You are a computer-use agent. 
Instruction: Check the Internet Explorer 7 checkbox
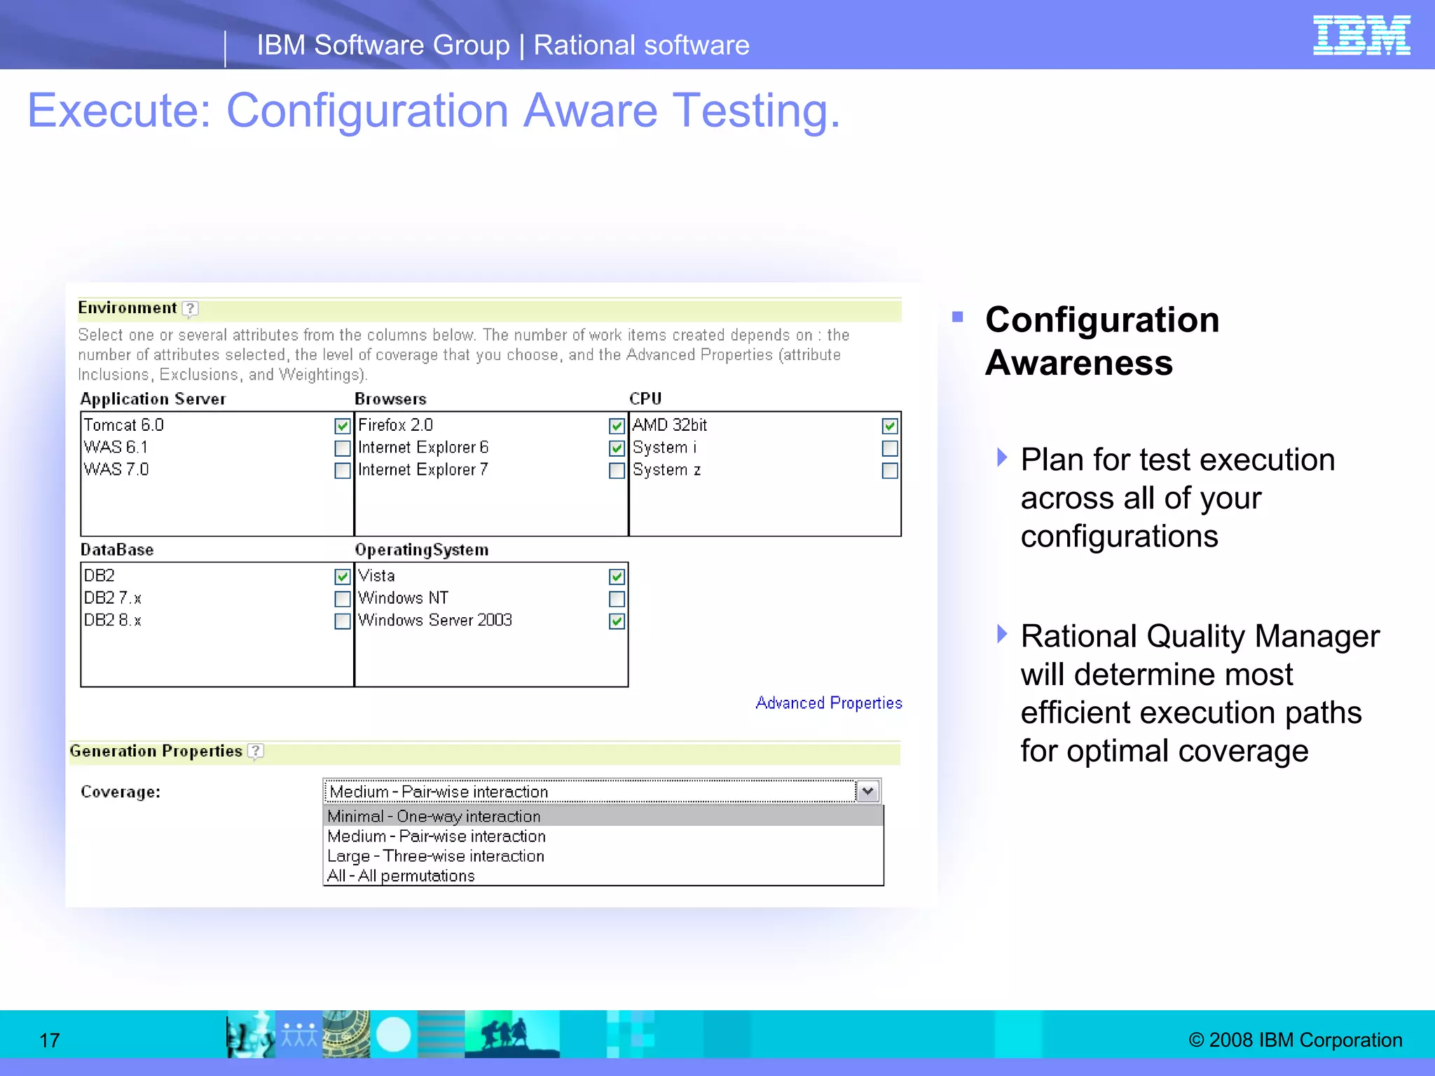pos(617,471)
